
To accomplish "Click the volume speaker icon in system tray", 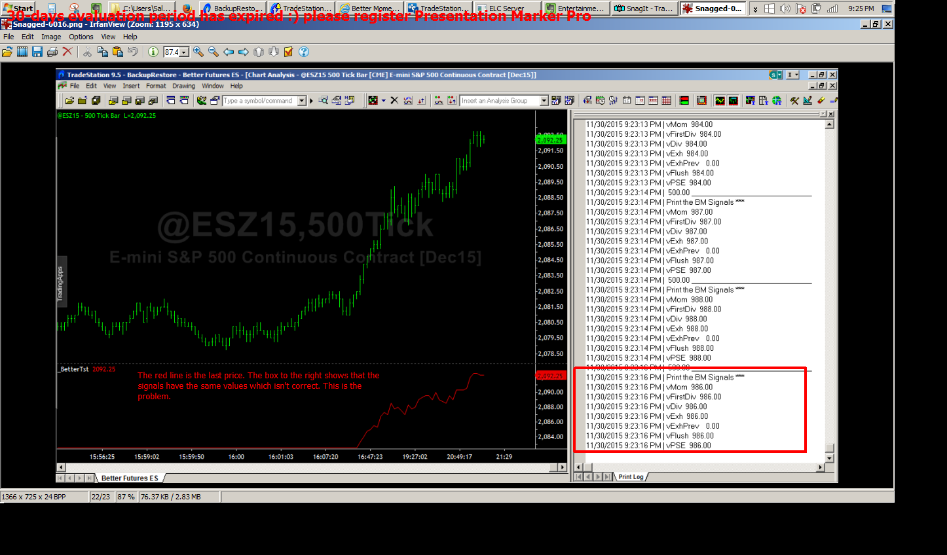I will click(x=785, y=9).
